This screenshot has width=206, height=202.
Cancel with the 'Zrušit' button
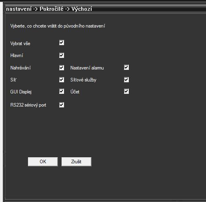(76, 162)
